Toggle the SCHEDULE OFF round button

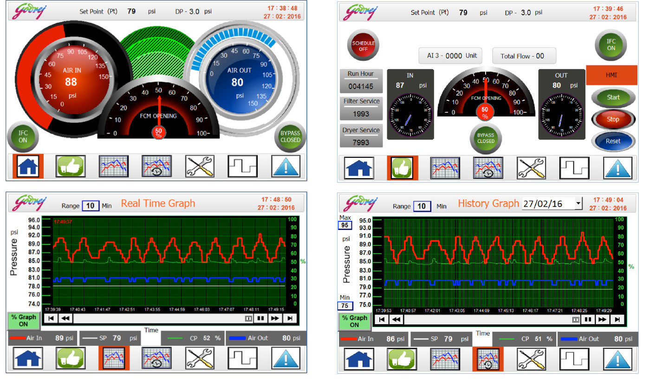(x=363, y=46)
